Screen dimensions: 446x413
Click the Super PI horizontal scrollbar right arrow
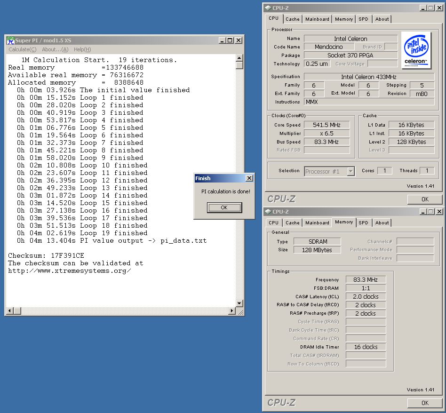(x=232, y=310)
